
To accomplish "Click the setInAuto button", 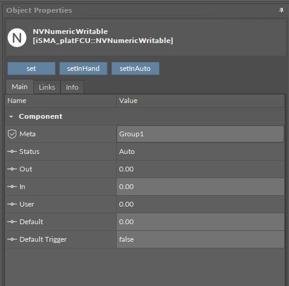I will point(135,68).
